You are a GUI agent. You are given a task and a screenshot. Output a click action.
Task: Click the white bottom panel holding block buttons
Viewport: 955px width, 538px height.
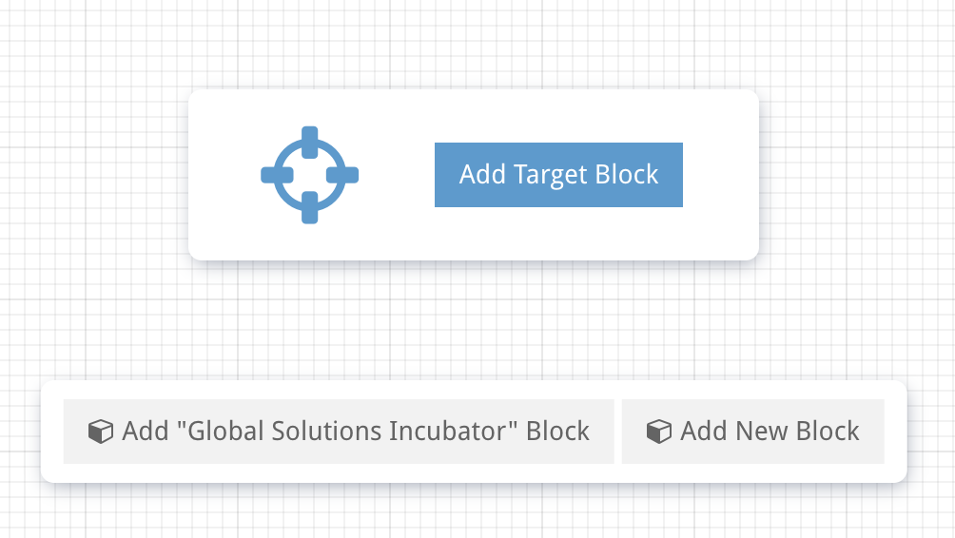click(474, 432)
